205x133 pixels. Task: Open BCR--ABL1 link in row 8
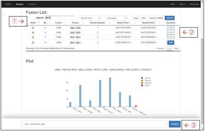75,43
